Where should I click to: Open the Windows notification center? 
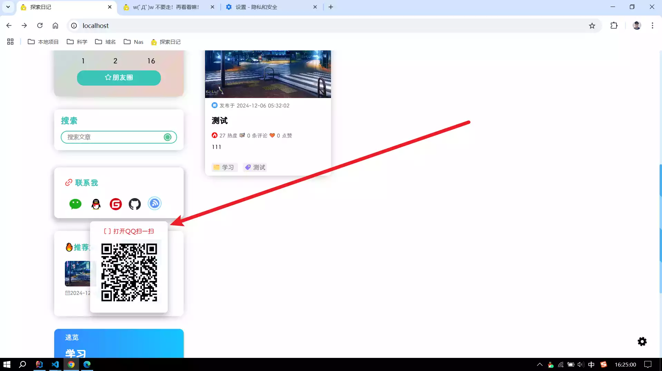(x=648, y=364)
